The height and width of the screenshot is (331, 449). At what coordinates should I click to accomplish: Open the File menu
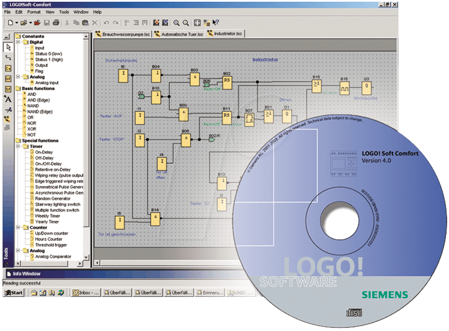(x=7, y=12)
